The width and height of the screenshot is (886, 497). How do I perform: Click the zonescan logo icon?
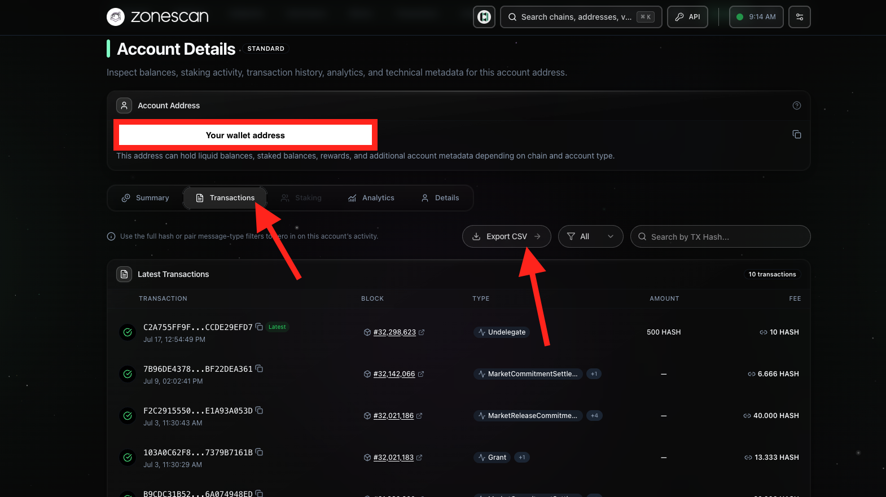point(116,17)
